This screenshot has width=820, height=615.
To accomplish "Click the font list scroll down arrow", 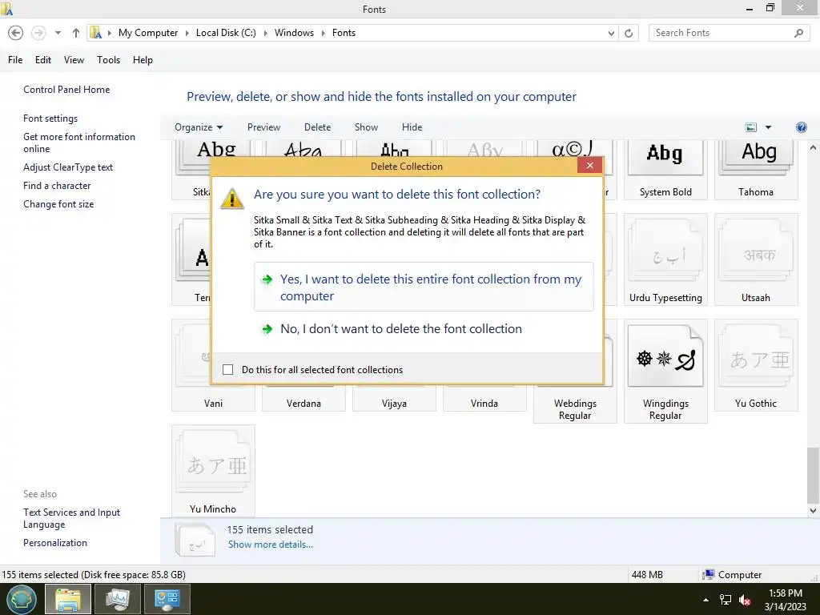I will coord(813,510).
